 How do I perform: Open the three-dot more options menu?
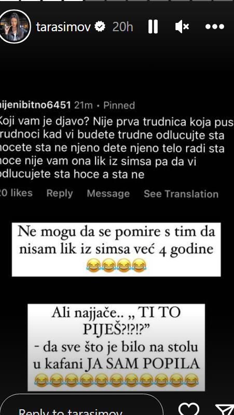(x=215, y=27)
